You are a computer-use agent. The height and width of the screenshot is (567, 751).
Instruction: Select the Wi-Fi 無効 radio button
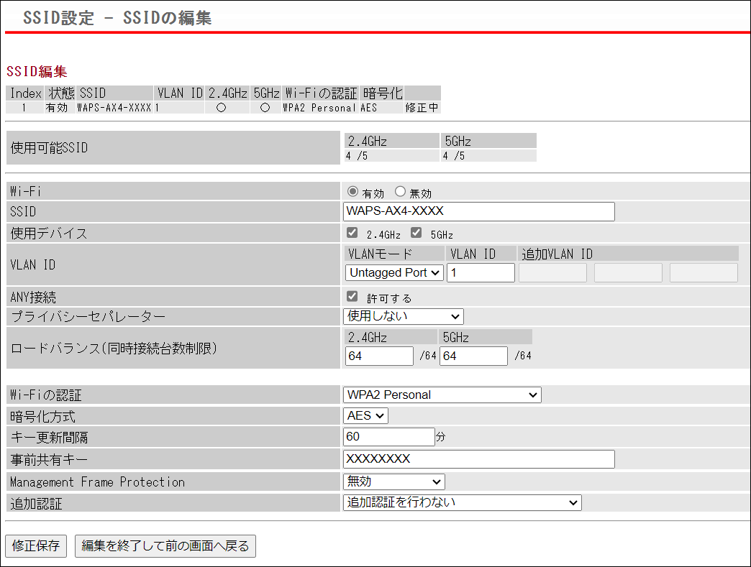[401, 192]
